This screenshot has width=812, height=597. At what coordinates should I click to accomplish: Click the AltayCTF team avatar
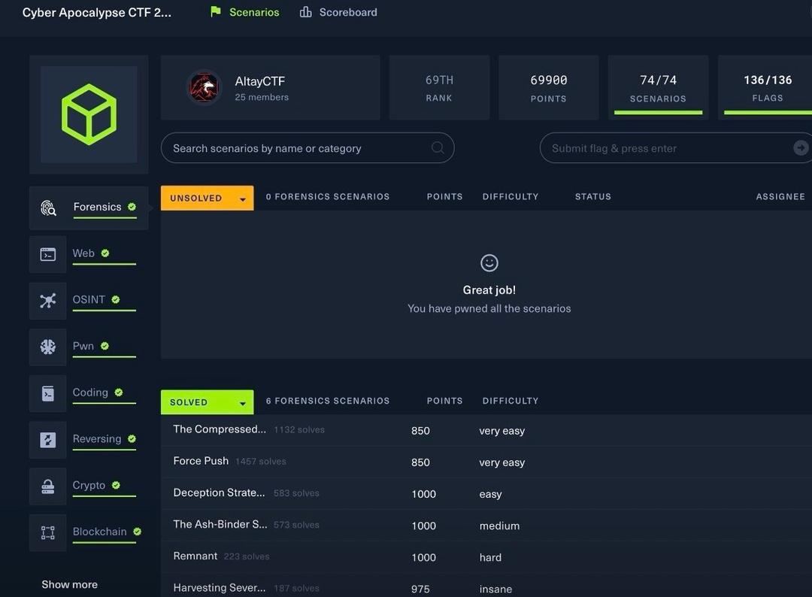pyautogui.click(x=204, y=87)
